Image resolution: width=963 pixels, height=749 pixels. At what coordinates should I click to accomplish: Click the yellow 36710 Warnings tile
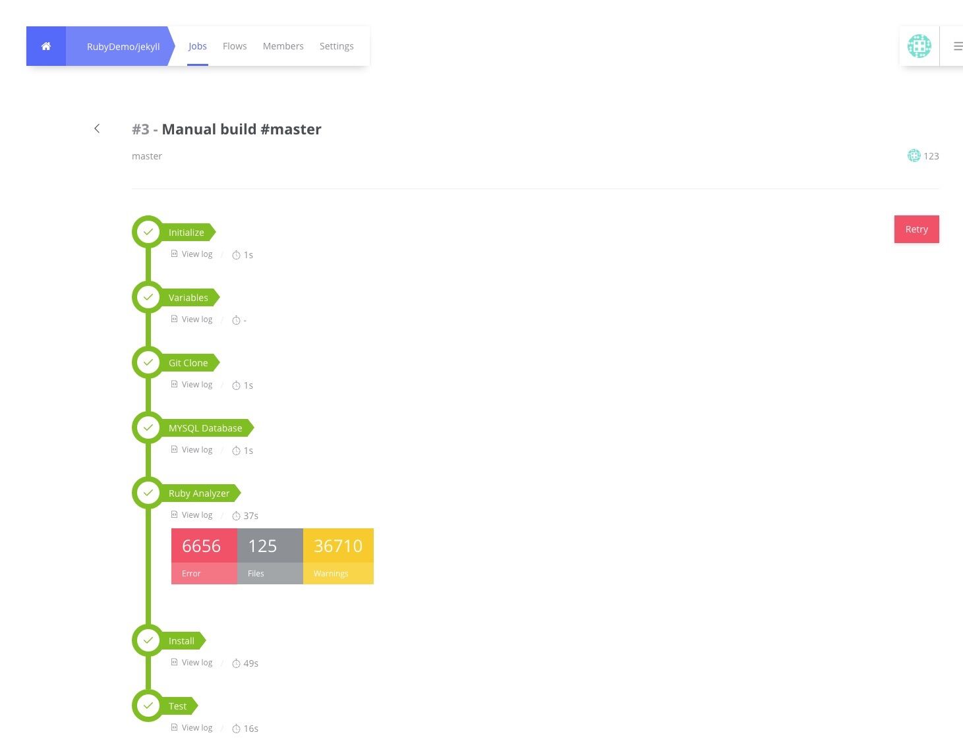point(338,556)
